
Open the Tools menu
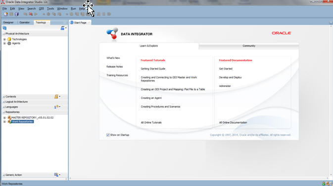pos(50,9)
